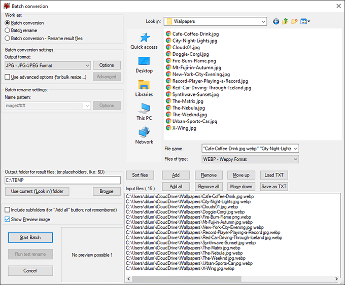Expand Output format dropdown
Screen dimensions: 345x285
(48, 65)
